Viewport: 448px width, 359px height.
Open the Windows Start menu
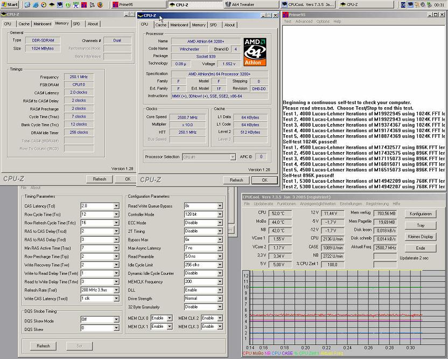click(x=10, y=4)
